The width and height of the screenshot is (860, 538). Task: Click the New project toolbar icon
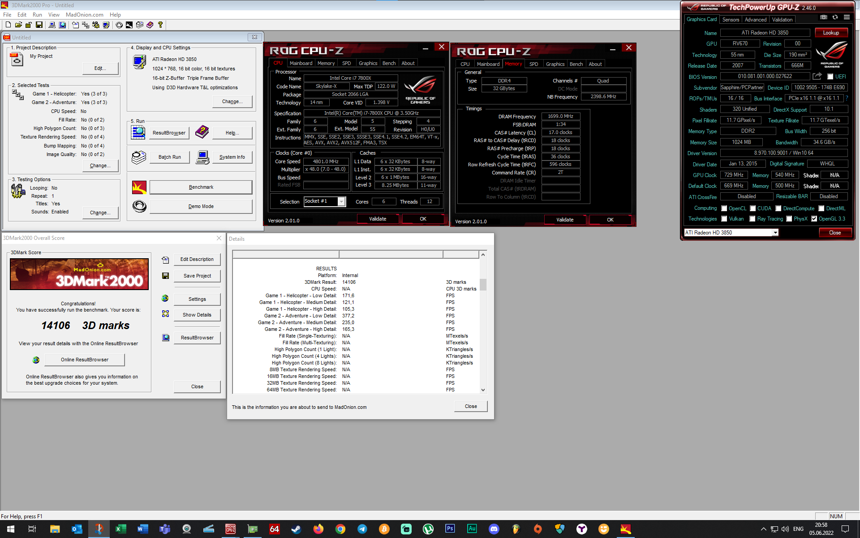tap(8, 25)
